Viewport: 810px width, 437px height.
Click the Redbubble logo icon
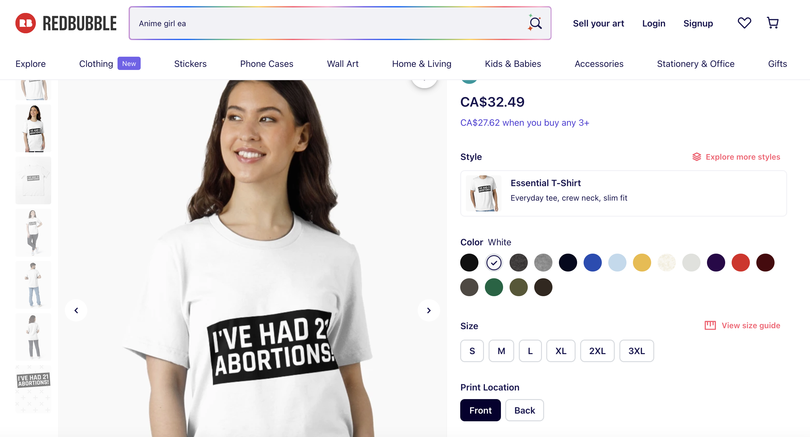(x=26, y=23)
